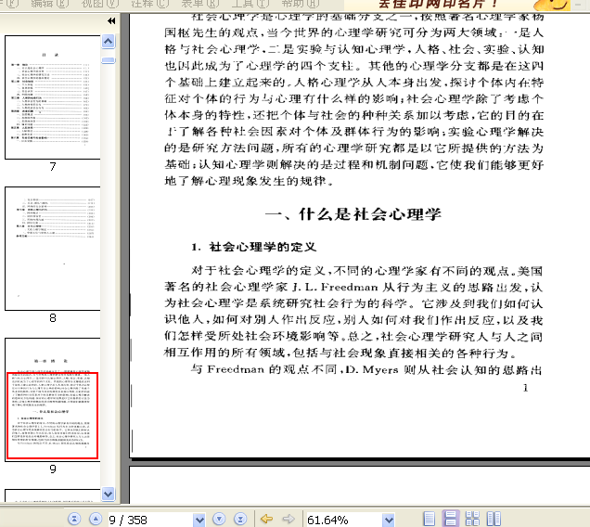590x527 pixels.
Task: Open the 工具(T) menu
Action: click(x=250, y=4)
